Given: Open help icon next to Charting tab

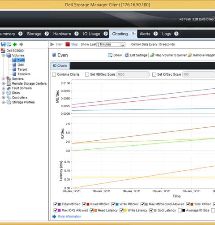Looking at the screenshot, I should coord(133,34).
